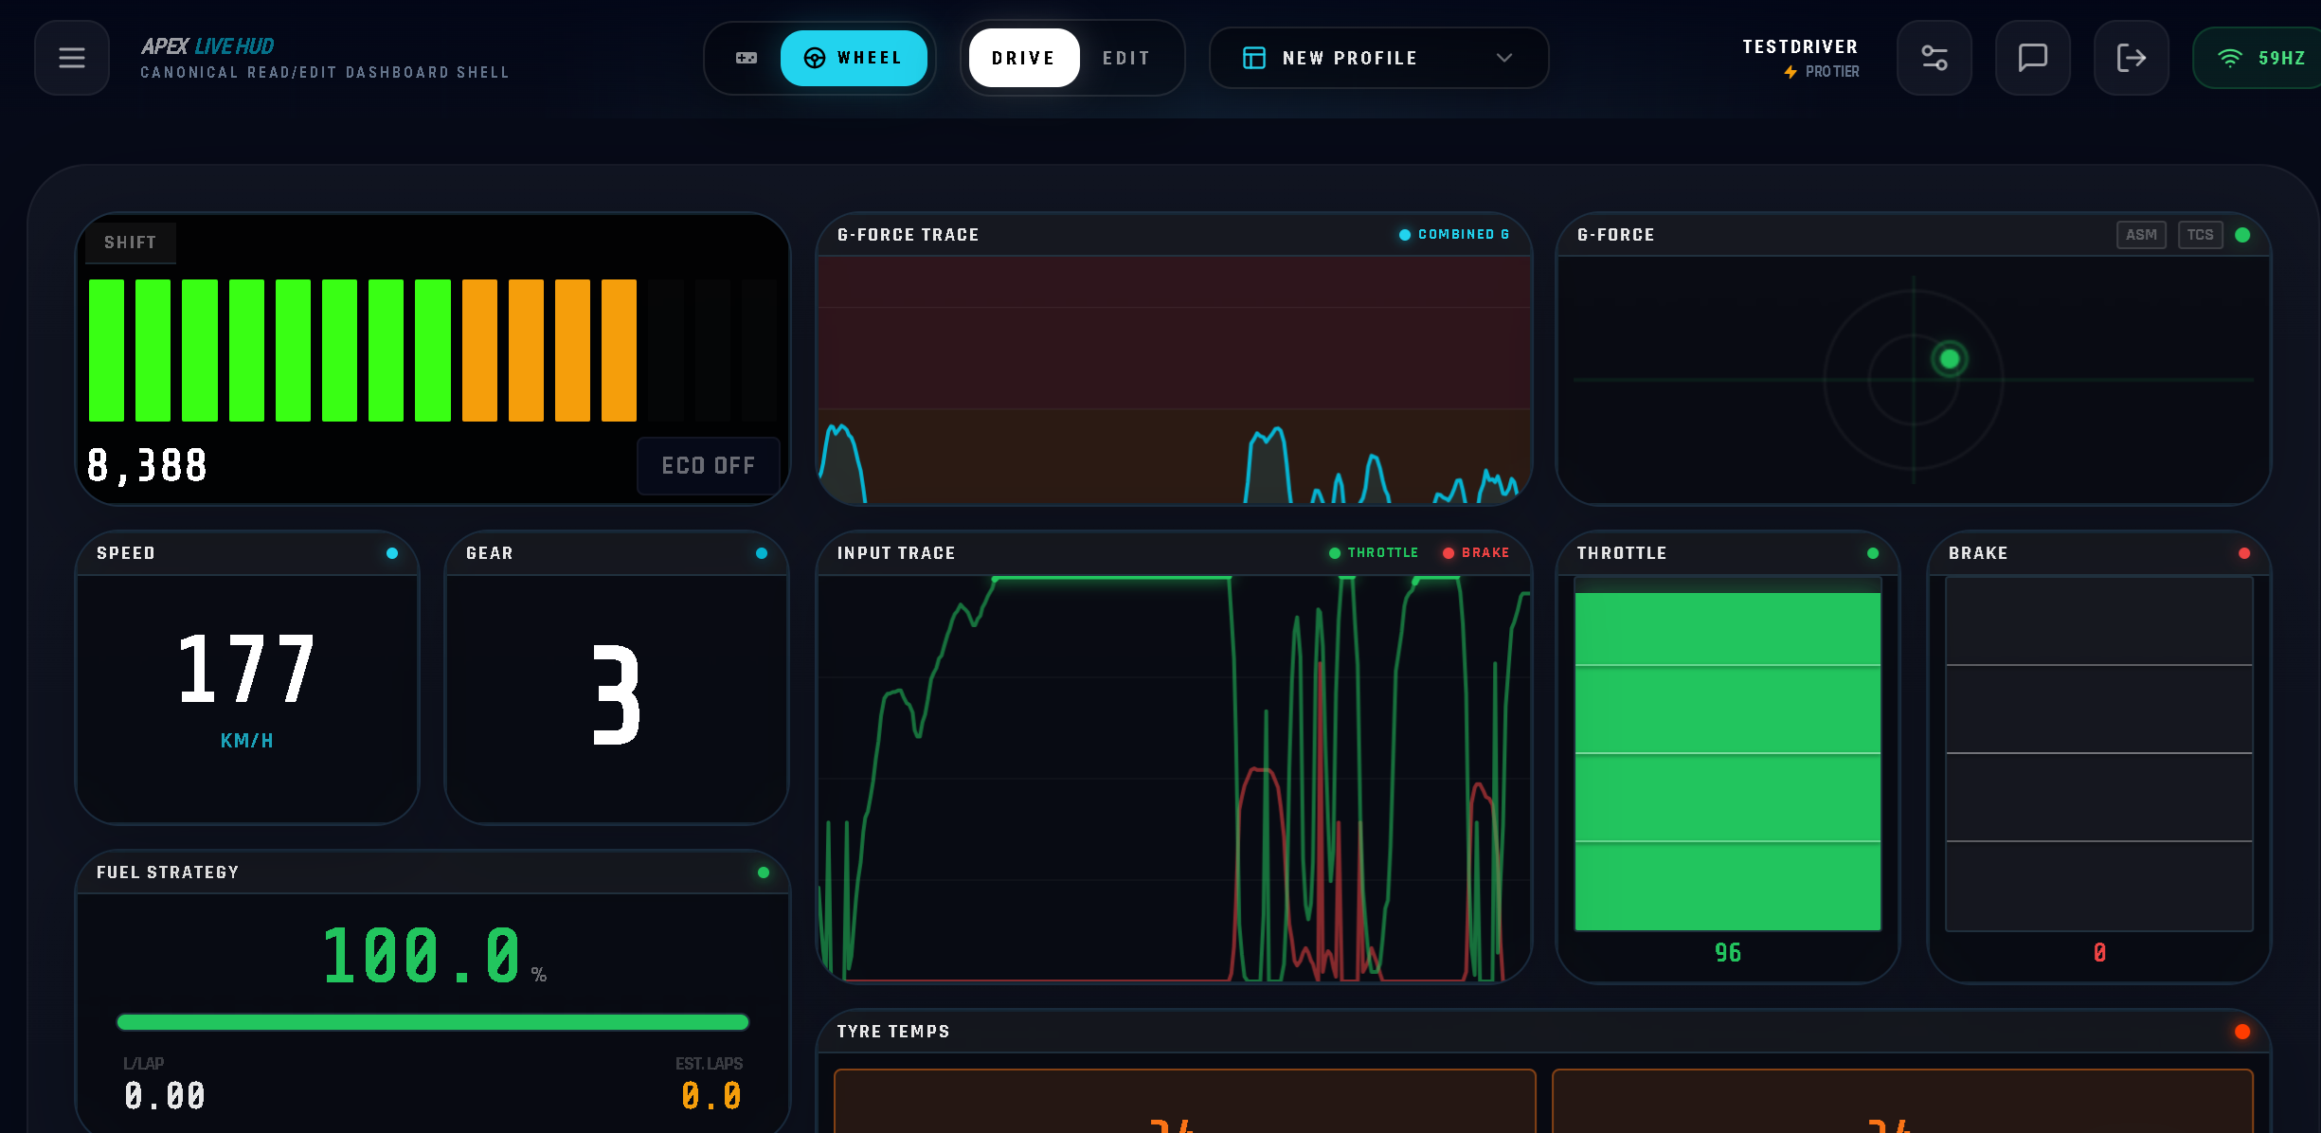Click the Speed widget status dot
This screenshot has height=1133, width=2321.
coord(392,553)
